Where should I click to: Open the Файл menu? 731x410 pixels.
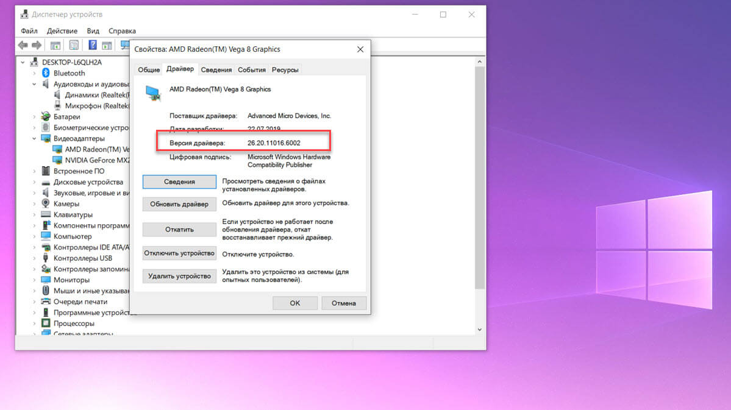coord(29,30)
